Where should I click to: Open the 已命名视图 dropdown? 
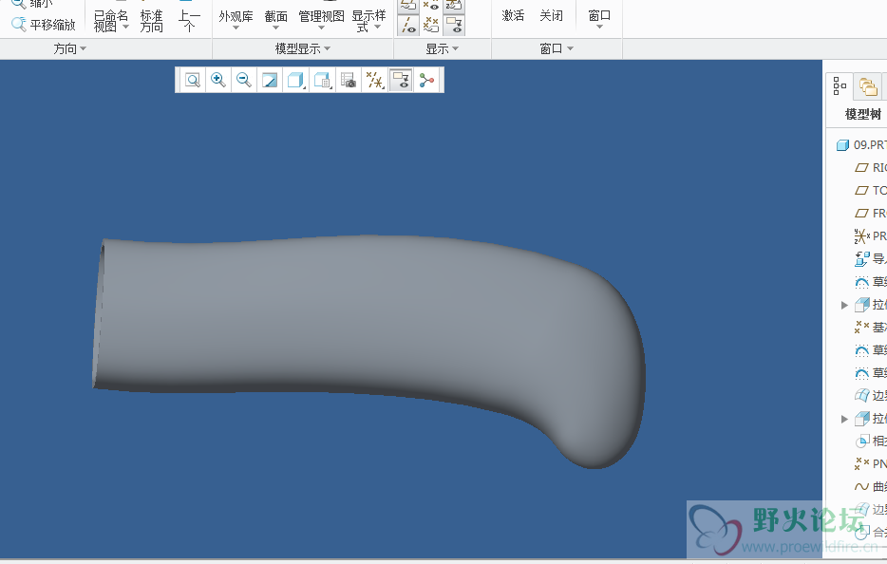(x=111, y=23)
